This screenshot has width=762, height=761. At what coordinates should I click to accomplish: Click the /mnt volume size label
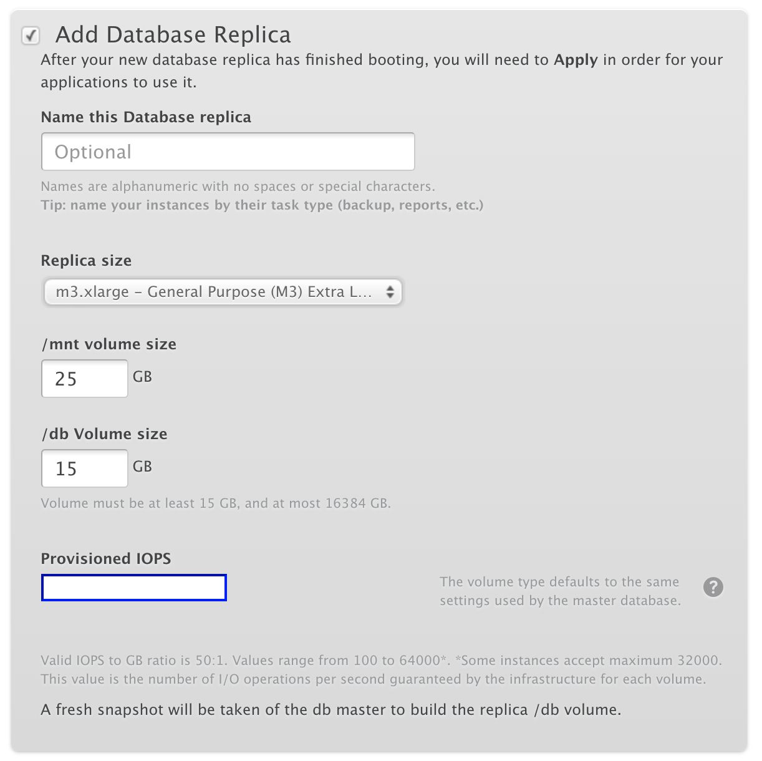tap(109, 344)
